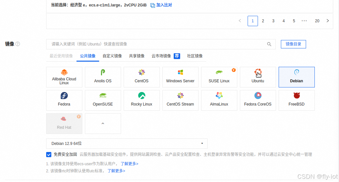339x182 pixels.
Task: Switch to the 公共镜像 tab
Action: [88, 56]
